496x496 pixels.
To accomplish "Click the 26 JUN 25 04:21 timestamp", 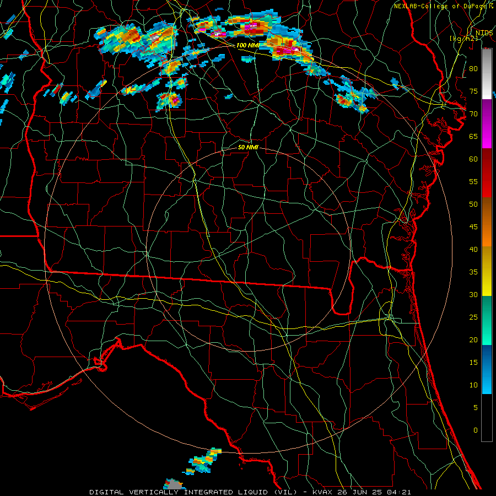I will (x=376, y=492).
